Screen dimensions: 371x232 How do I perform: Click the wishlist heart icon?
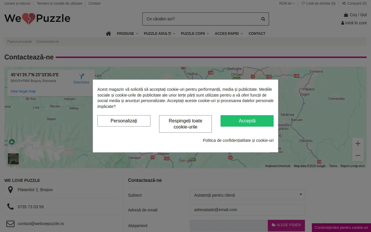(303, 3)
